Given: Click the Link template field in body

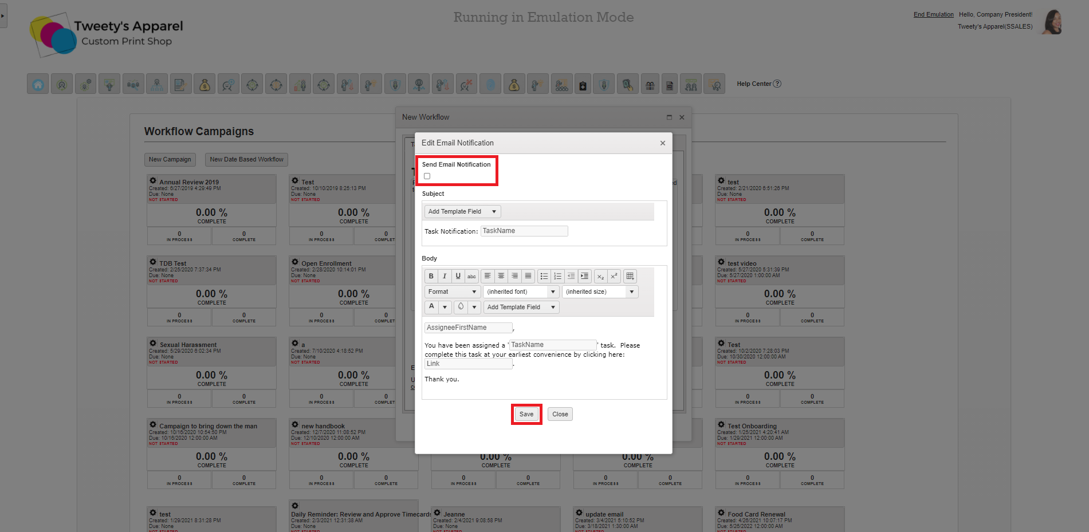Looking at the screenshot, I should point(469,364).
